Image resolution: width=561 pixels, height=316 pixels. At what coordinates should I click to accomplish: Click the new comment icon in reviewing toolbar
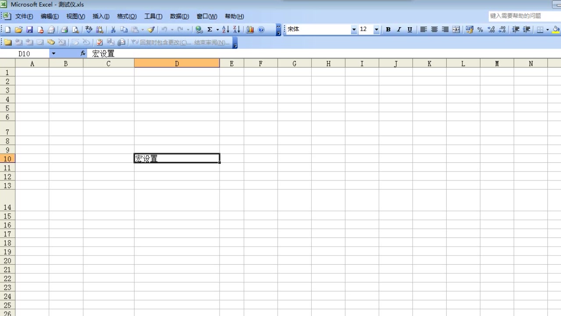[x=8, y=43]
